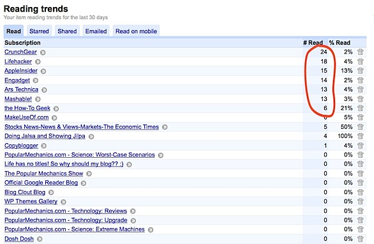
Task: Delete the Lifehacker subscription via its trash icon
Action: [361, 61]
